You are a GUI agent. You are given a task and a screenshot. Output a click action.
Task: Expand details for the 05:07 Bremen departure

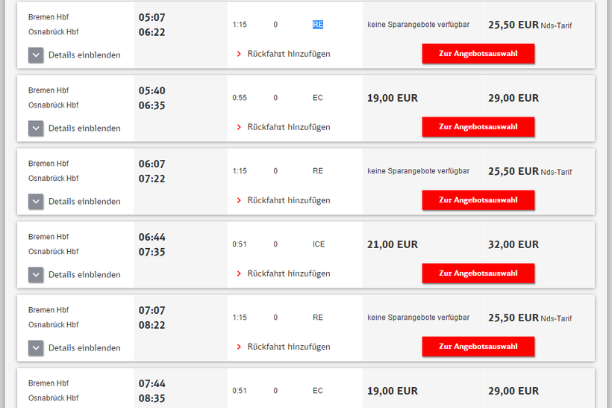click(75, 55)
